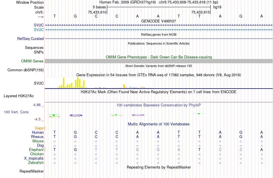Click the X_tropicalis species label
273x178 pixels.
[x=34, y=158]
